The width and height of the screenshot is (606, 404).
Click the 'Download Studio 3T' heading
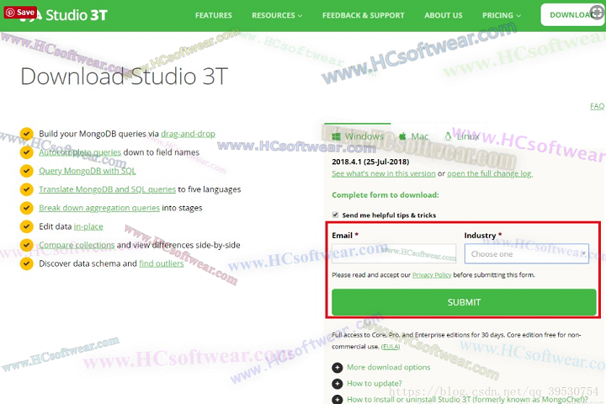[124, 76]
